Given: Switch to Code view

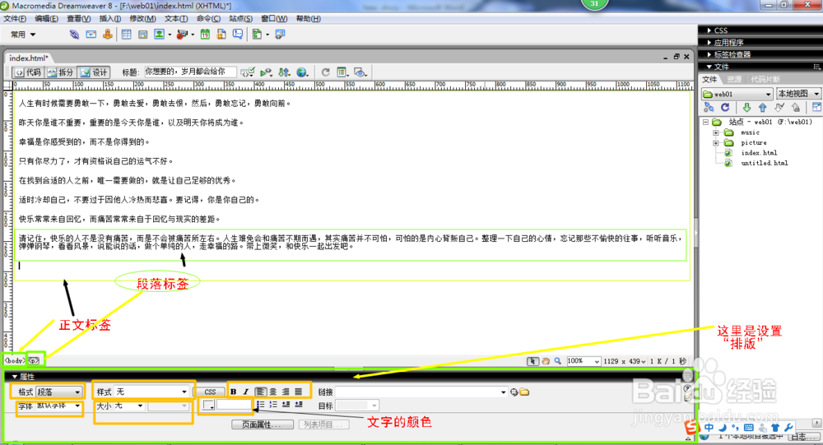Looking at the screenshot, I should pyautogui.click(x=27, y=72).
